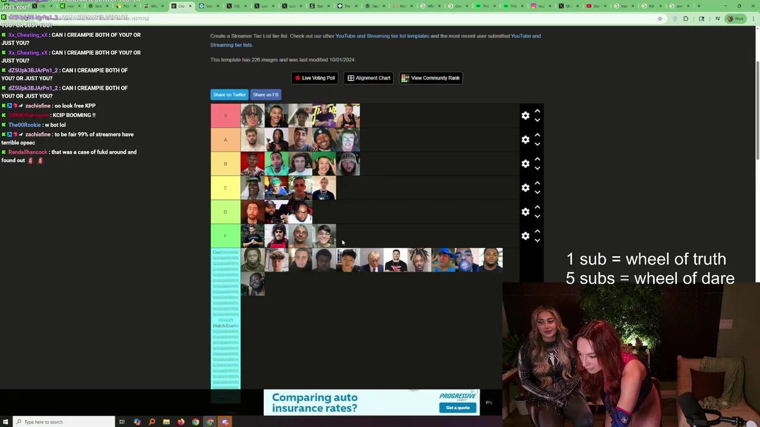Click chat username zachisfine in 'oo look free KPP' message

click(x=37, y=106)
